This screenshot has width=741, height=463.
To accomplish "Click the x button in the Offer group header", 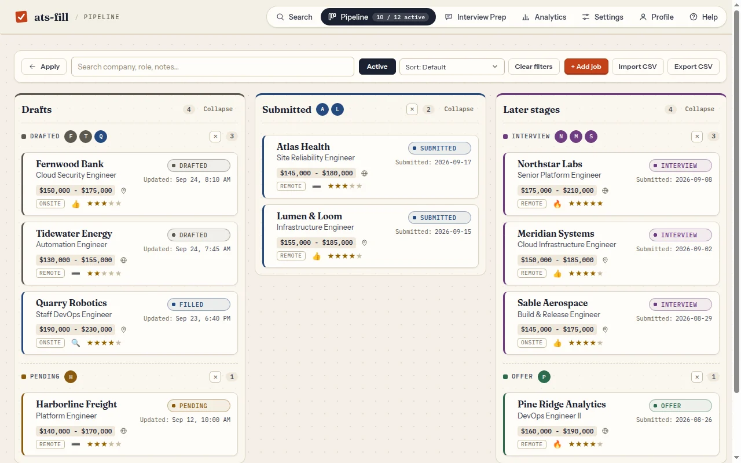I will pos(697,377).
